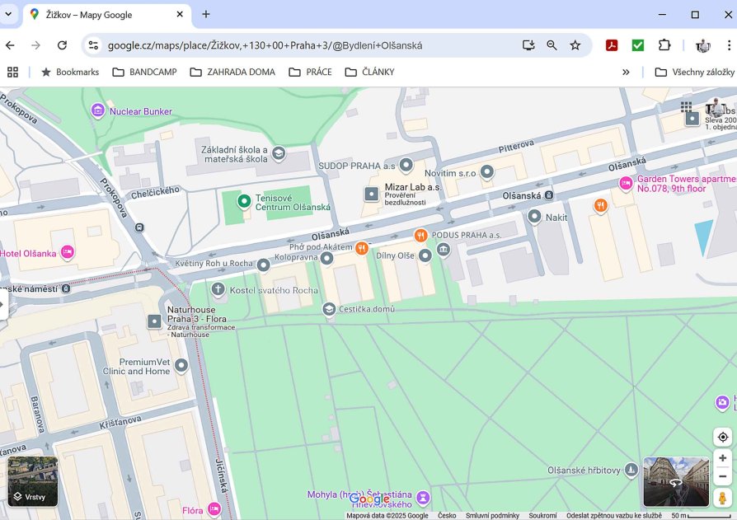Switch to the Žižkov – Mapy Google tab

pyautogui.click(x=107, y=15)
